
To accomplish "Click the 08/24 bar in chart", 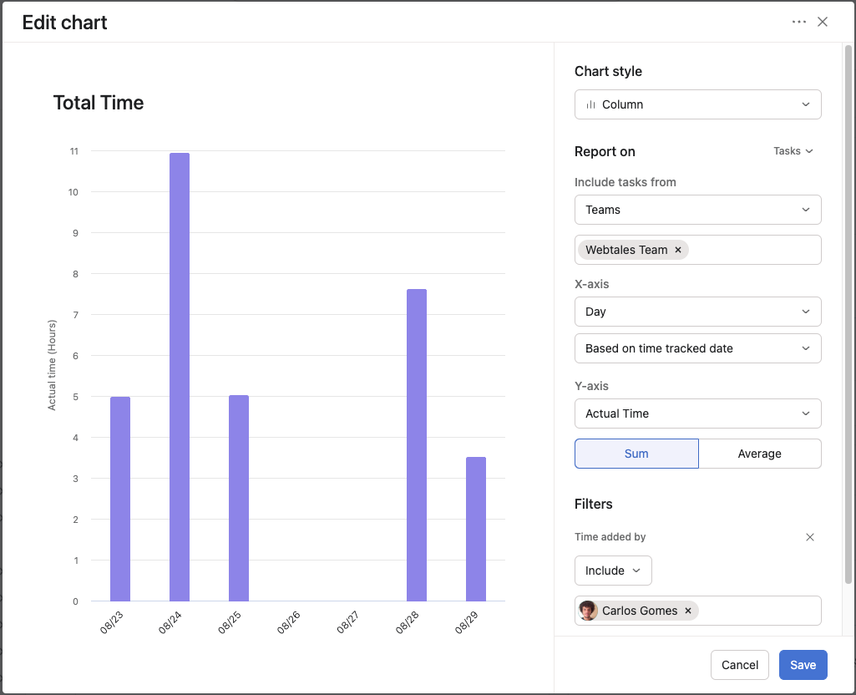I will tap(180, 376).
